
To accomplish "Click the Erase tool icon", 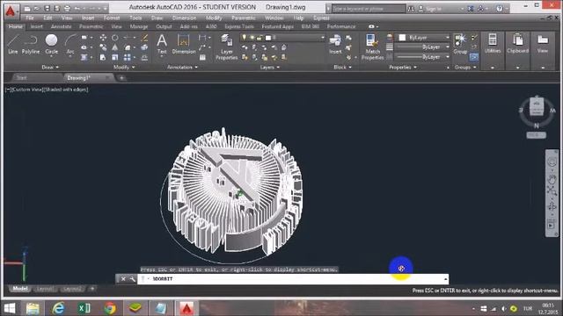I will point(144,37).
